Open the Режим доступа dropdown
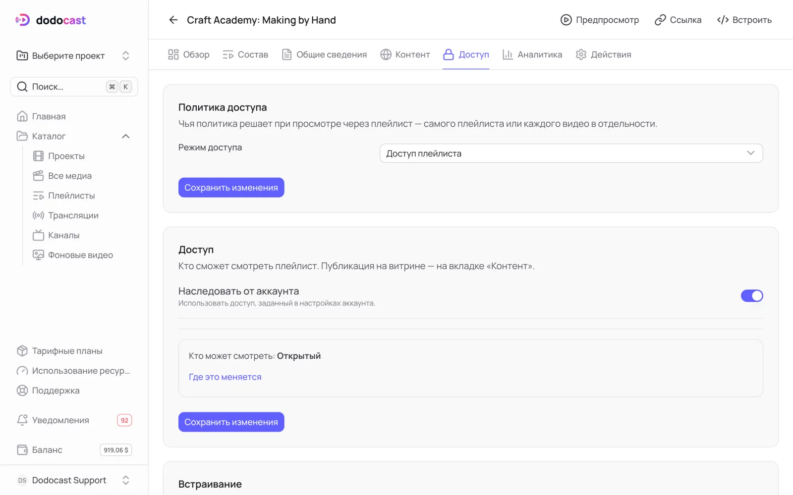 coord(571,153)
